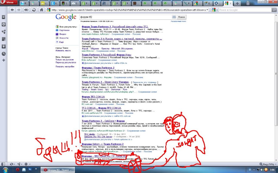The width and height of the screenshot is (278, 173).
Task: Open Widgets panel gear icon in sidebar
Action: pyautogui.click(x=4, y=24)
